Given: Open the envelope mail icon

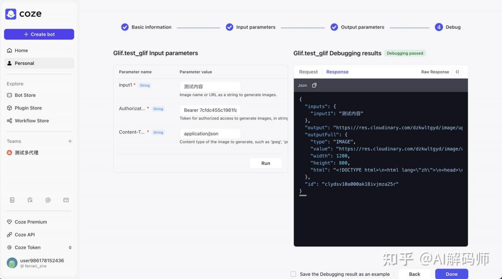Looking at the screenshot, I should click(x=66, y=200).
